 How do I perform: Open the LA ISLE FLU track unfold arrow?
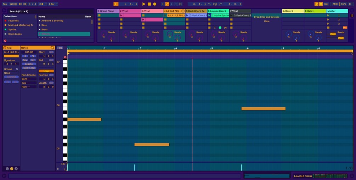[183, 11]
